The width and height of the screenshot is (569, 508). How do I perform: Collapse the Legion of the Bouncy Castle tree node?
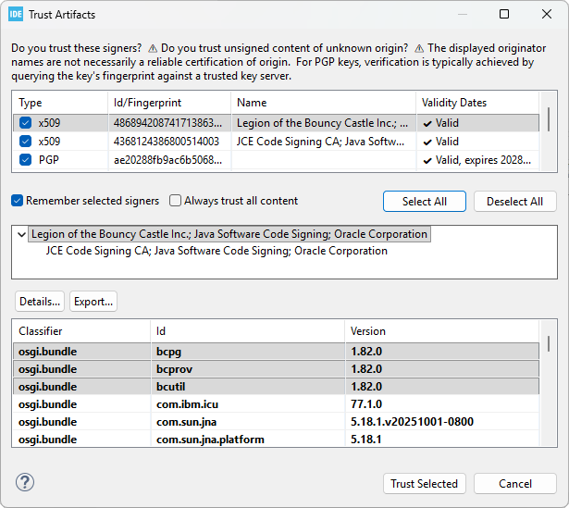coord(21,235)
